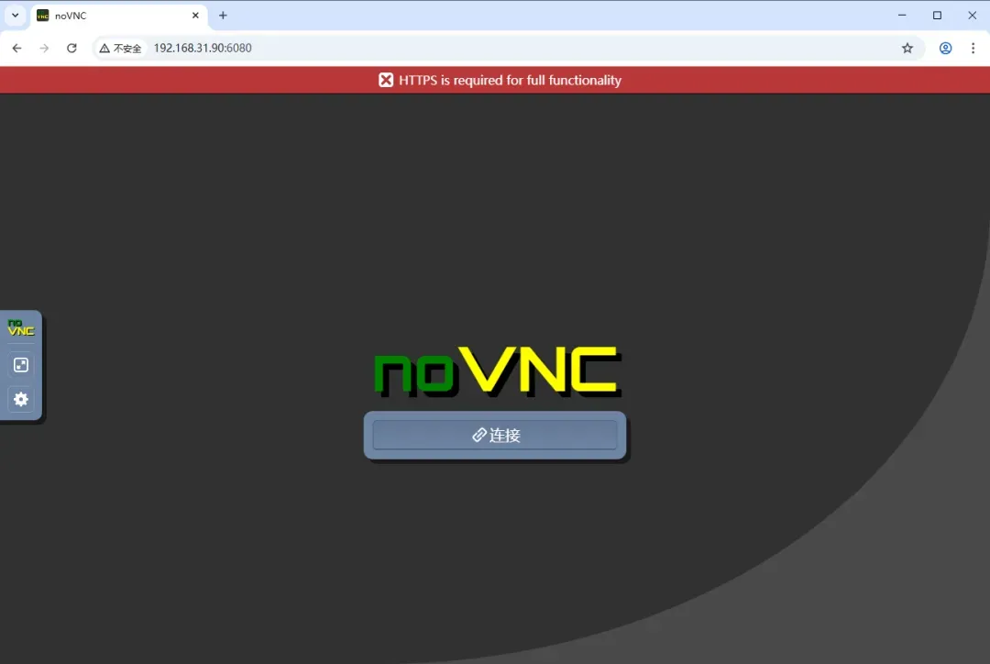Bookmark this page with the star icon
The width and height of the screenshot is (990, 664).
(907, 48)
